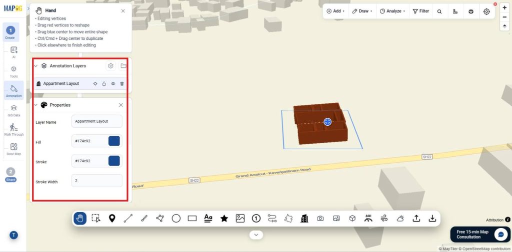Open Annotation Layers settings gear
Image resolution: width=512 pixels, height=252 pixels.
[110, 66]
